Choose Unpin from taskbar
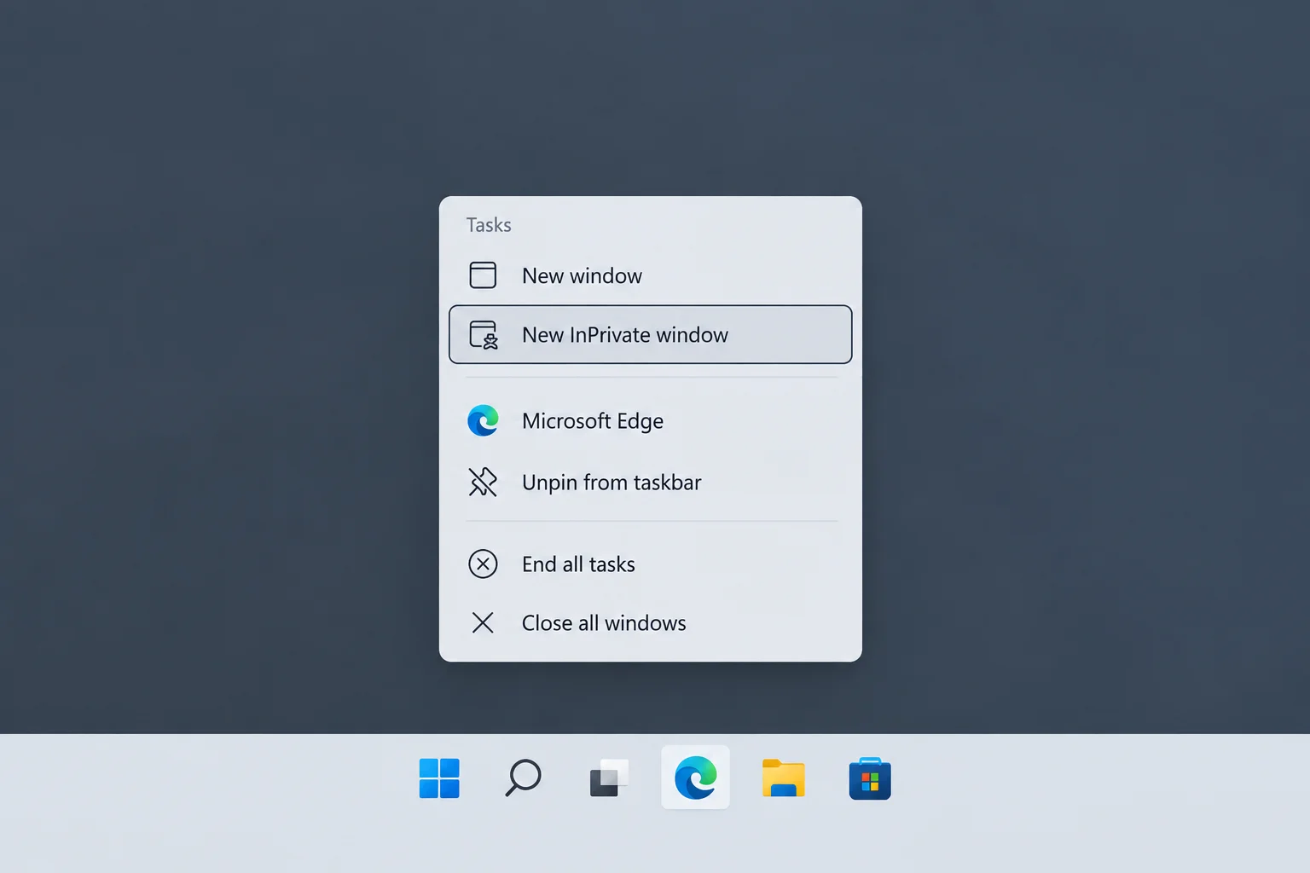The height and width of the screenshot is (873, 1310). tap(650, 483)
